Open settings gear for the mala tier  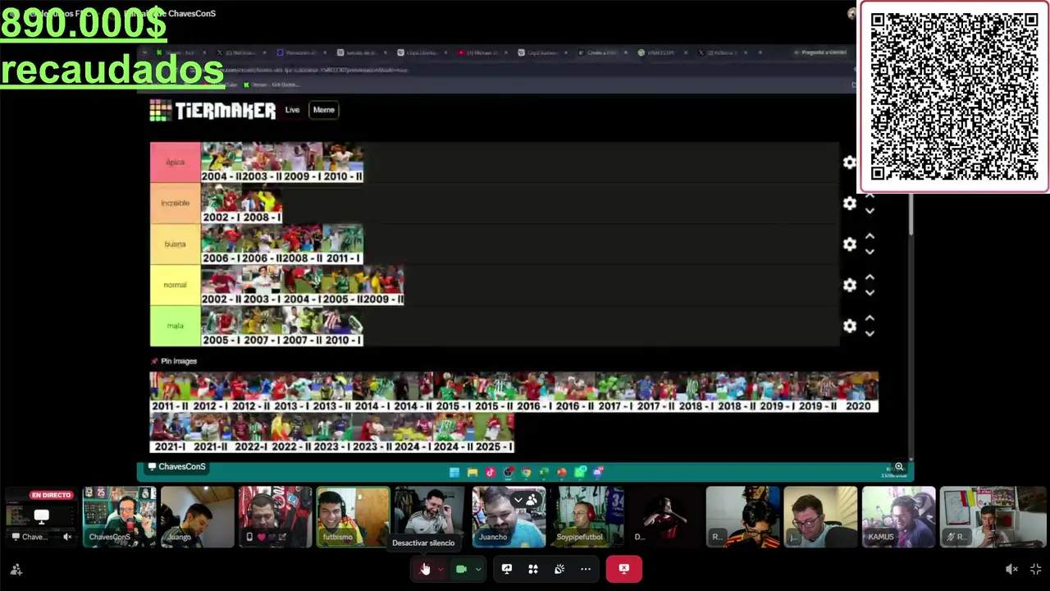click(x=850, y=327)
